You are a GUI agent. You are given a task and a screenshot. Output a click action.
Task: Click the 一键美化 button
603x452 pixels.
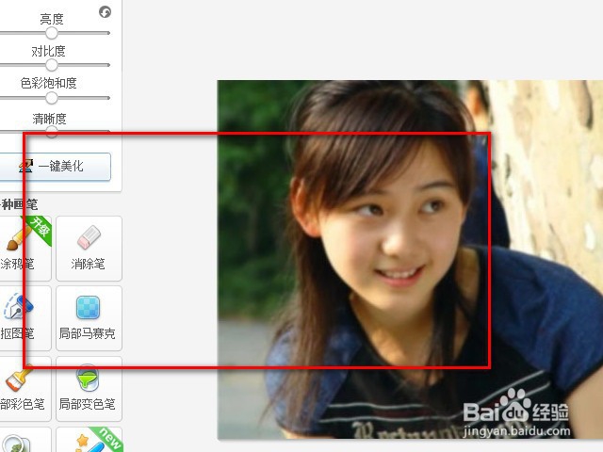point(54,167)
